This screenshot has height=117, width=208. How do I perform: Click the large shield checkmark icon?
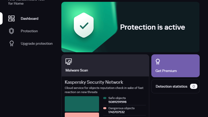(x=84, y=26)
